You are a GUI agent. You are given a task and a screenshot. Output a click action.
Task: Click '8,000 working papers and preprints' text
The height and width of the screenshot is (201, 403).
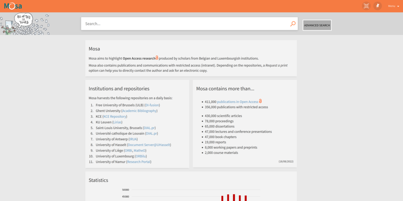[231, 148]
